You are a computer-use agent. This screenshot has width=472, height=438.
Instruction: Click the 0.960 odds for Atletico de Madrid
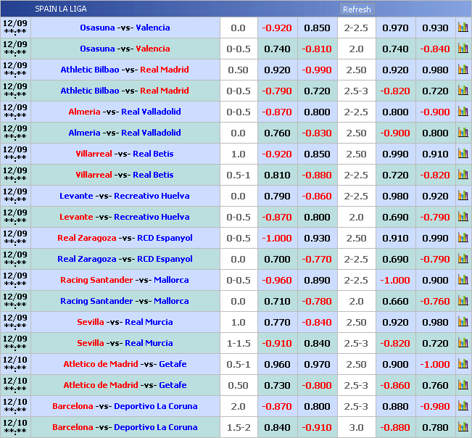click(x=277, y=364)
